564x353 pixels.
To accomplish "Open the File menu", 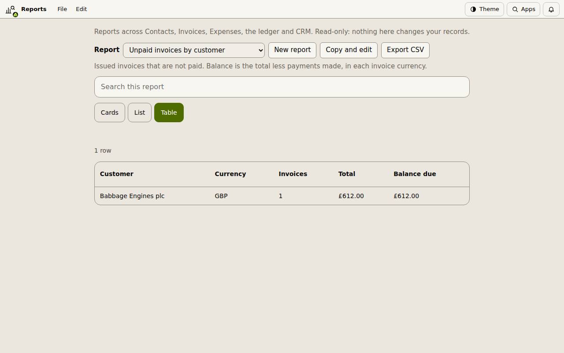I will [x=62, y=9].
